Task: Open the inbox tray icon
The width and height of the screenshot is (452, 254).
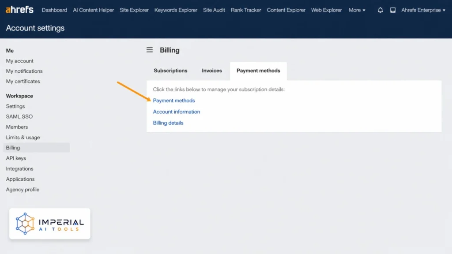Action: coord(392,10)
